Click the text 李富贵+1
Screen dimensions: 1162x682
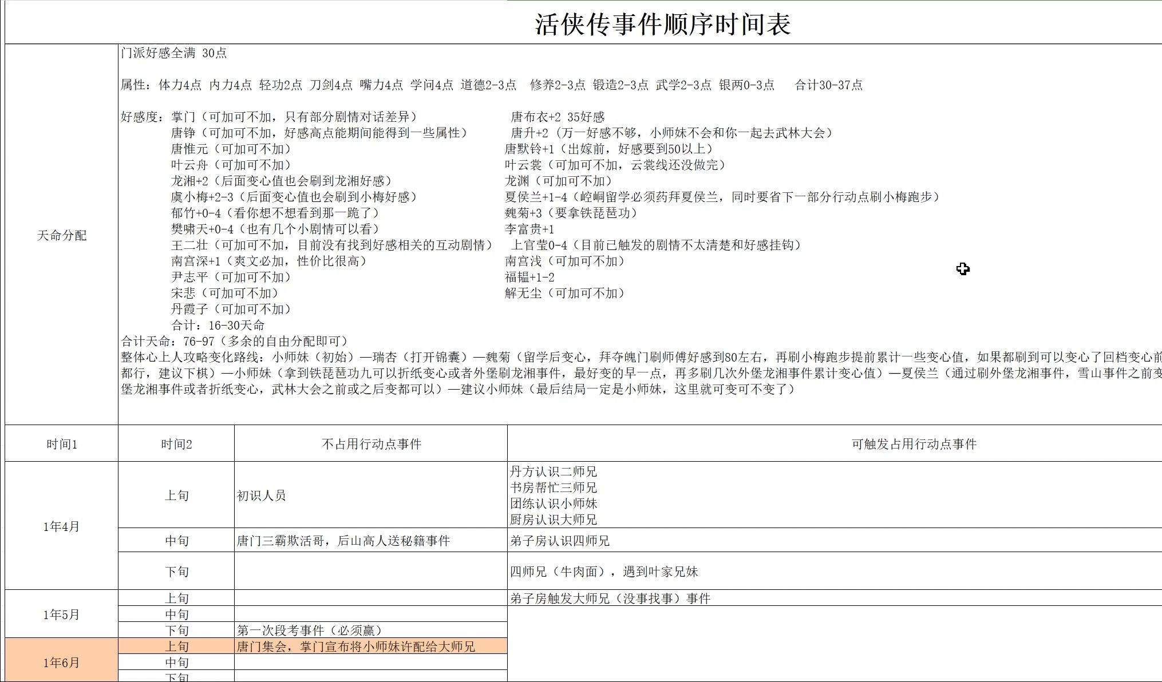pos(529,229)
